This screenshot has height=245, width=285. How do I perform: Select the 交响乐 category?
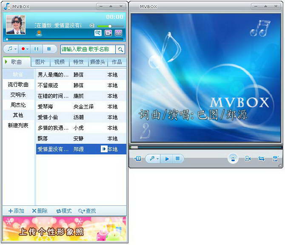pos(18,95)
